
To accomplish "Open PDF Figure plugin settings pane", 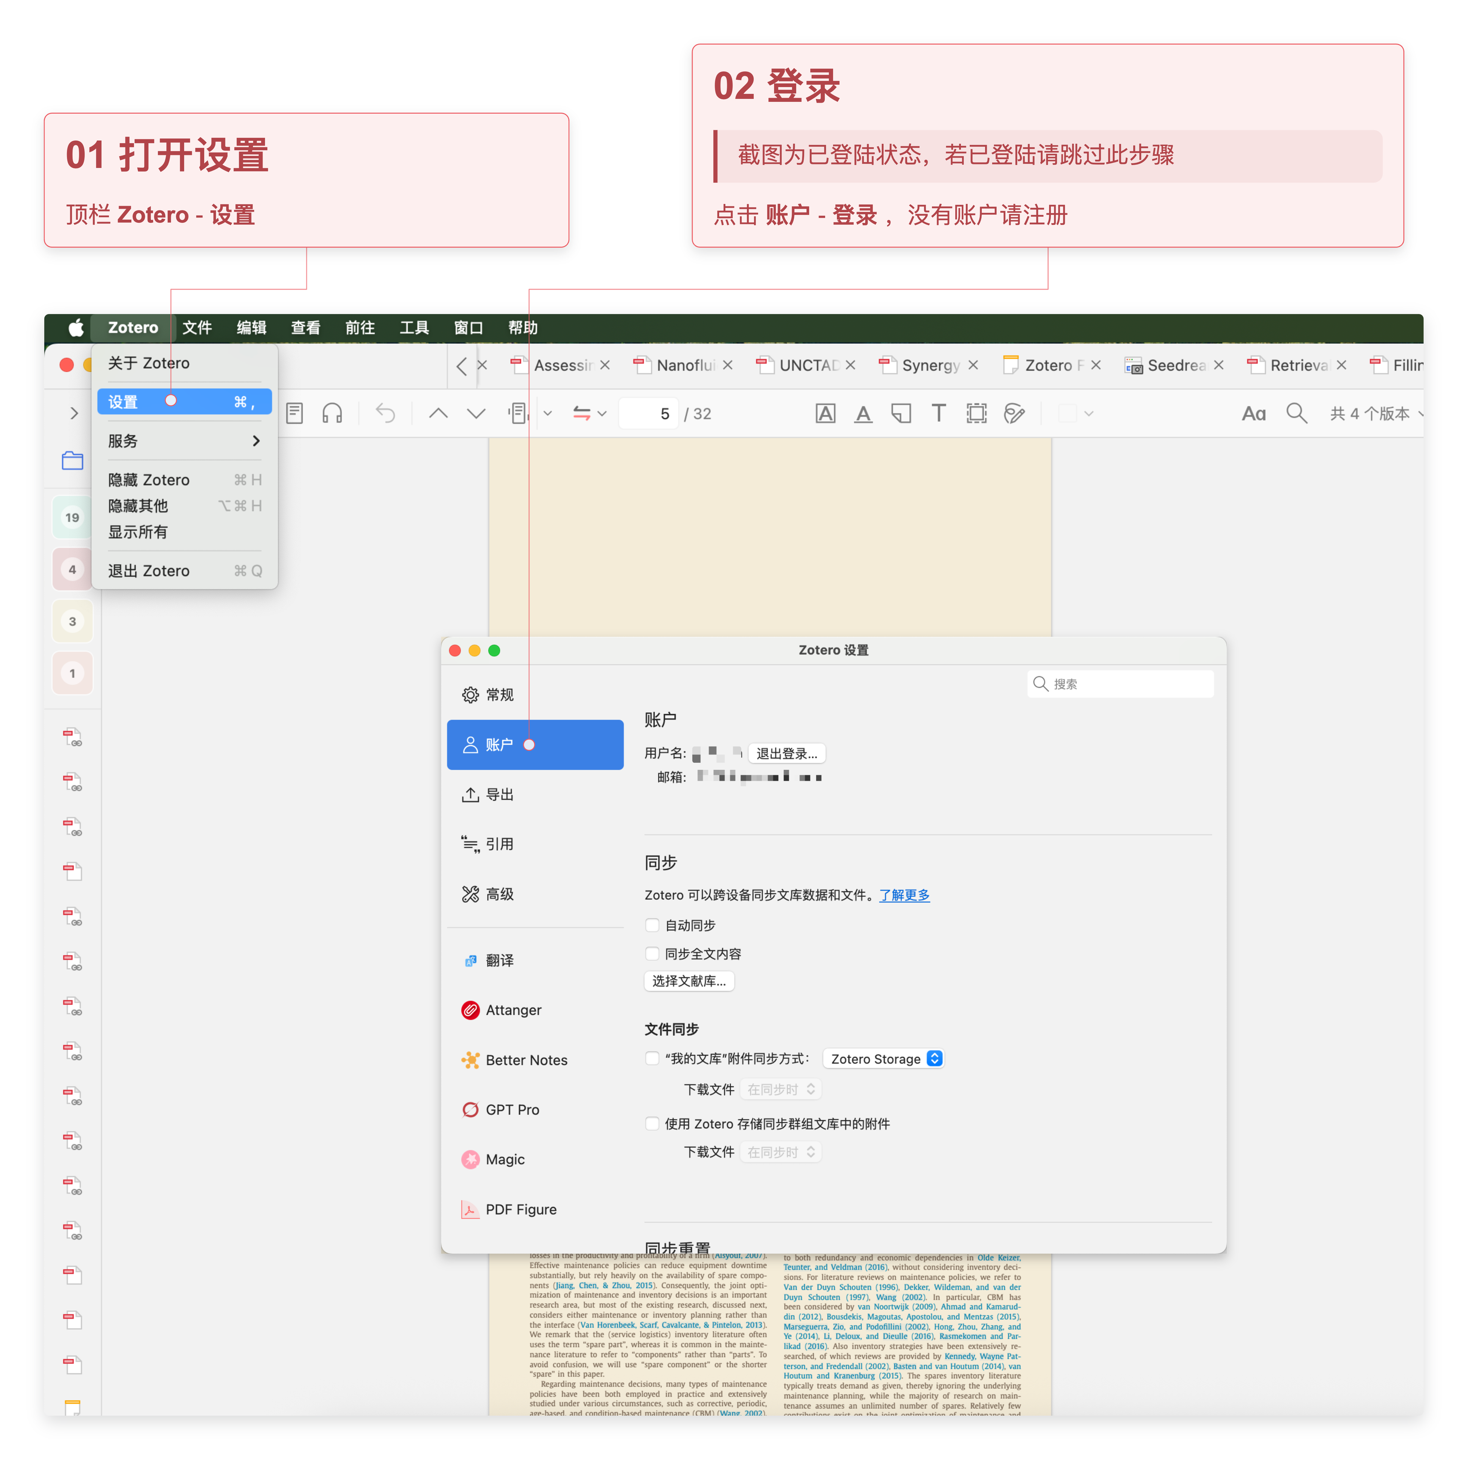I will point(536,1210).
